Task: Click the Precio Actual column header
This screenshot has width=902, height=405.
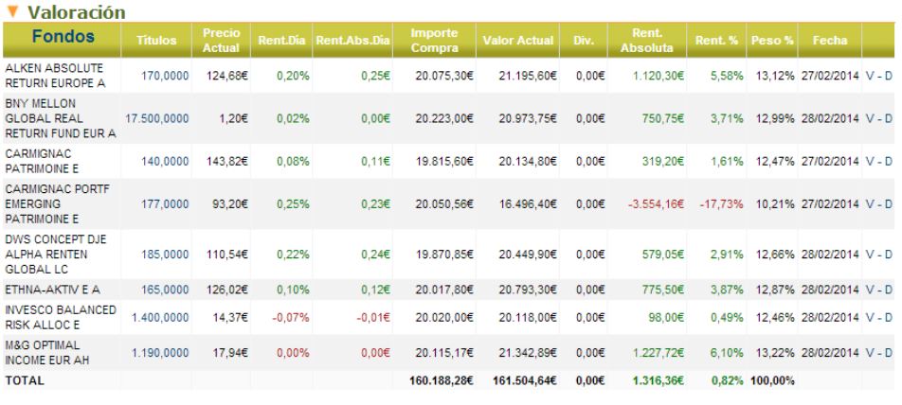Action: (x=222, y=40)
